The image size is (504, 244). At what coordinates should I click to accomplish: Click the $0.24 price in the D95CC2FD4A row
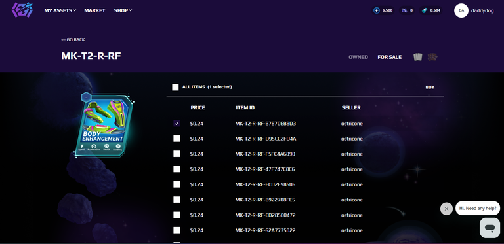[196, 139]
